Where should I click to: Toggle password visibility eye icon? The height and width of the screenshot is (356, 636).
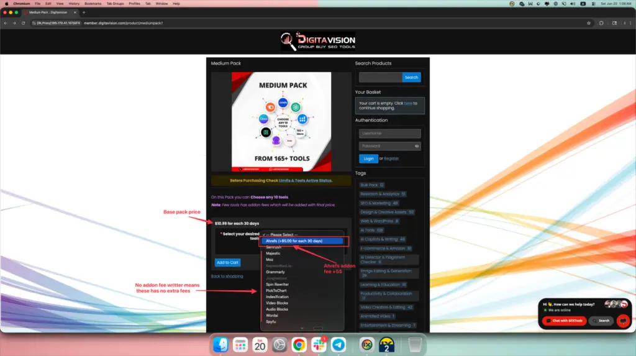coord(417,146)
